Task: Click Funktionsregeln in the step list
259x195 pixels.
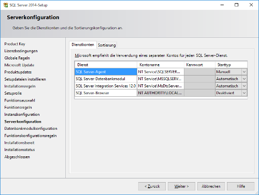Action: pyautogui.click(x=18, y=108)
